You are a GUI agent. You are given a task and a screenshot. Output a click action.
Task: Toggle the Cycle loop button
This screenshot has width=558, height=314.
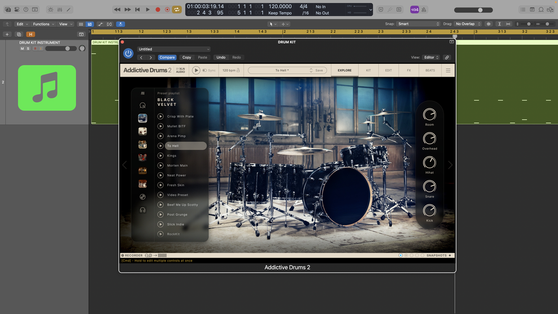tap(177, 9)
